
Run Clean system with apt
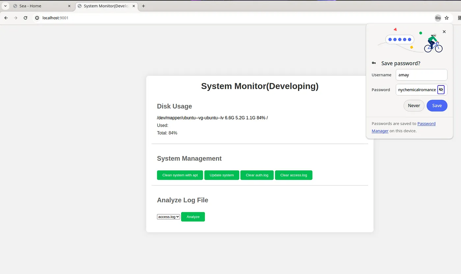click(x=180, y=175)
